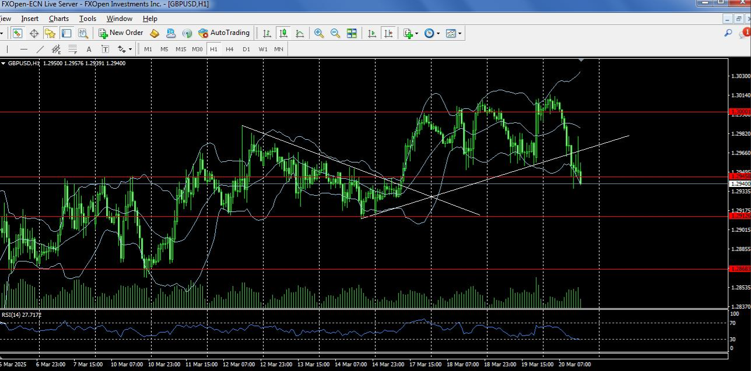This screenshot has height=371, width=751.
Task: Launch the MetaEditor icon
Action: tap(155, 33)
